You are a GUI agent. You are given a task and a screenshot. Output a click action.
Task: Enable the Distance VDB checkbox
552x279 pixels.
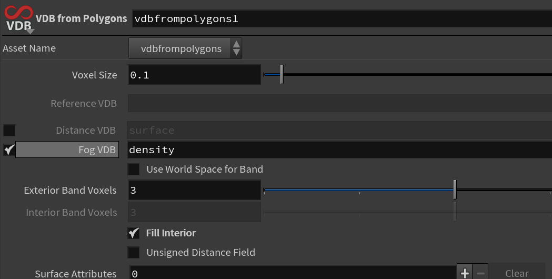[x=9, y=131]
